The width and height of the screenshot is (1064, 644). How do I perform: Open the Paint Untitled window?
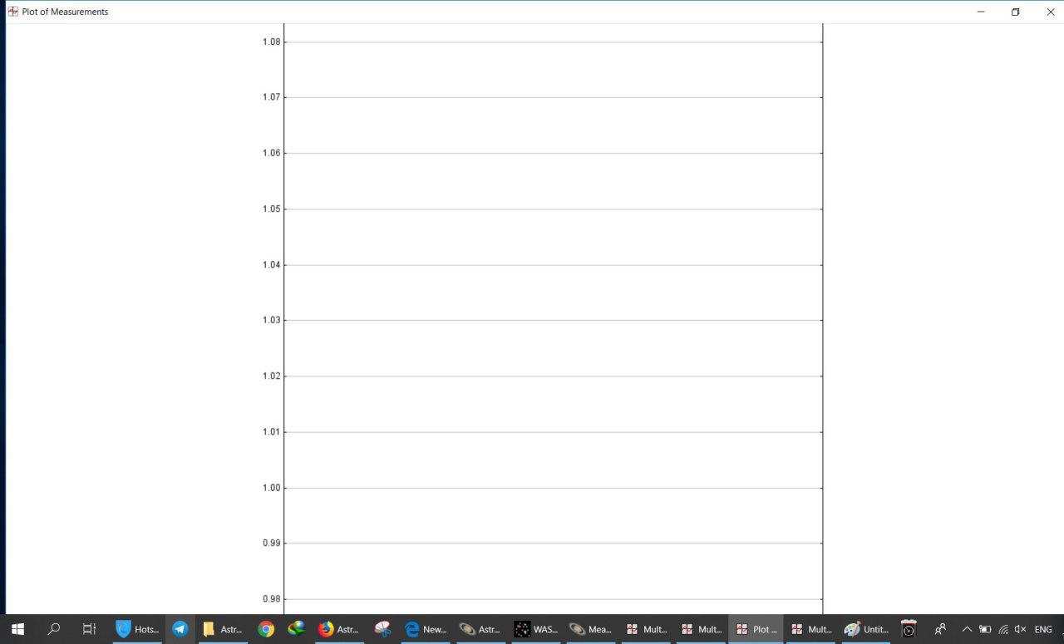pyautogui.click(x=865, y=629)
